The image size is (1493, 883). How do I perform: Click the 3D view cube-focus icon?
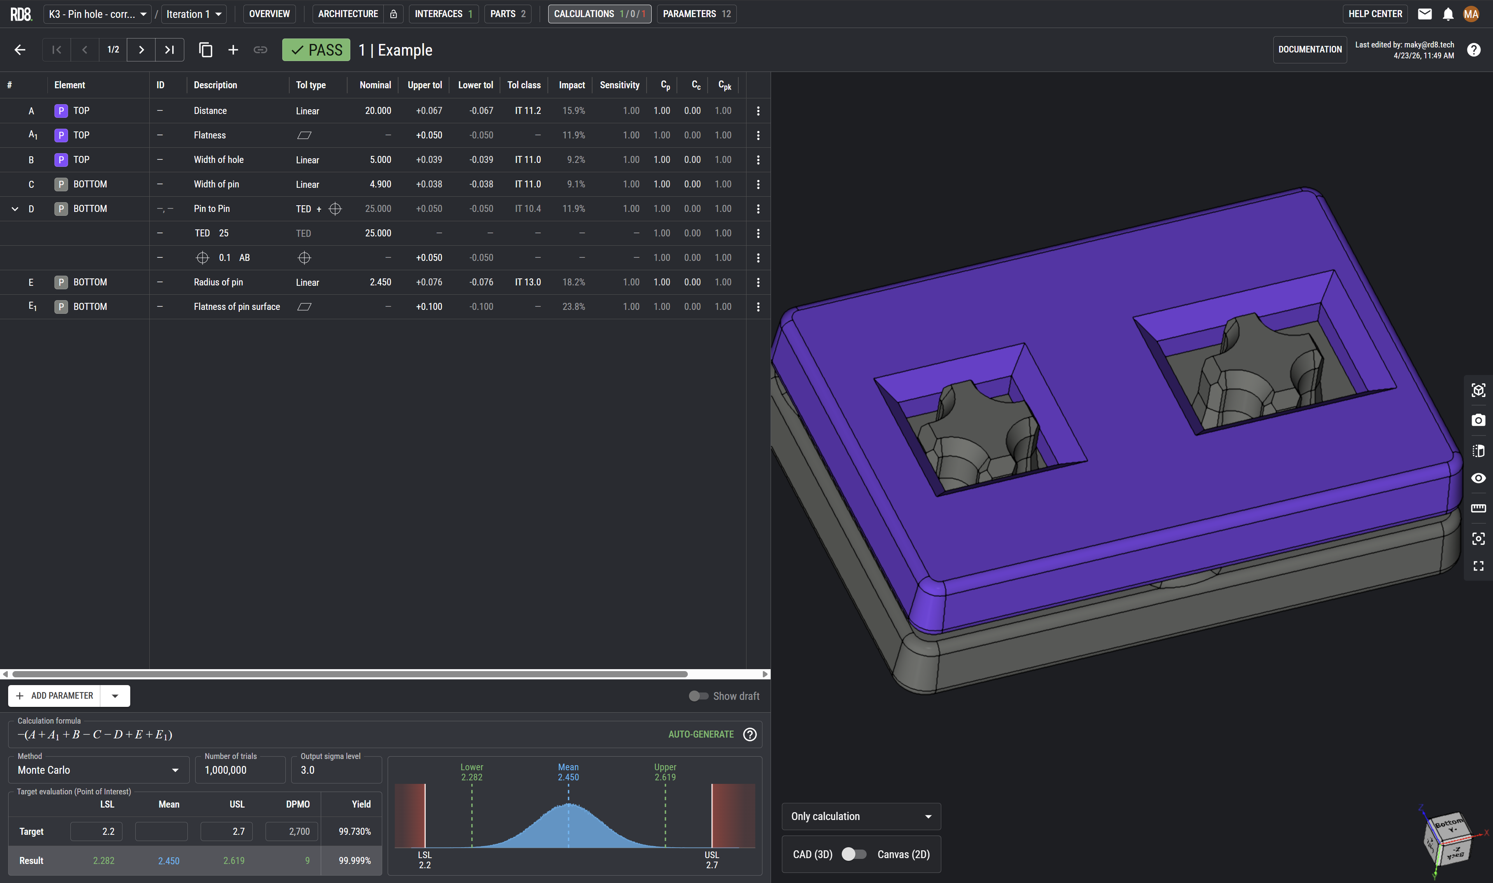(1478, 390)
